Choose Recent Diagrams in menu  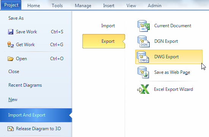36,85
